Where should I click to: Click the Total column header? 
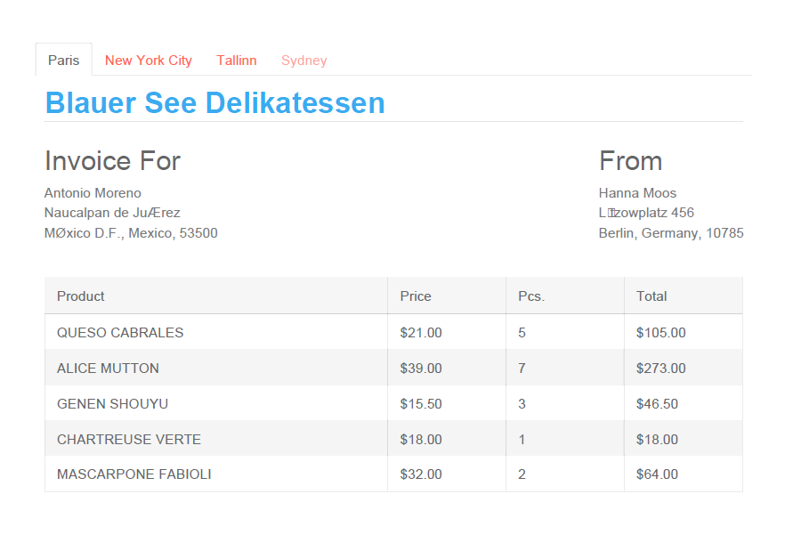pos(651,296)
